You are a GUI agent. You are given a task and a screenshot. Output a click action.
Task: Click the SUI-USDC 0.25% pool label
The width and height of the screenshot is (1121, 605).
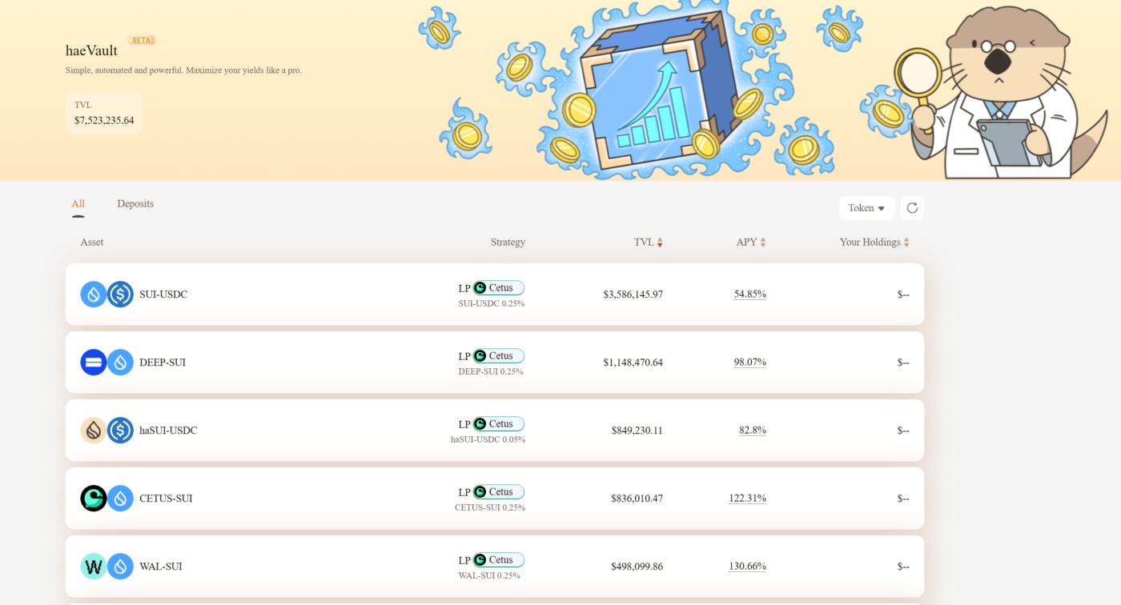[492, 304]
